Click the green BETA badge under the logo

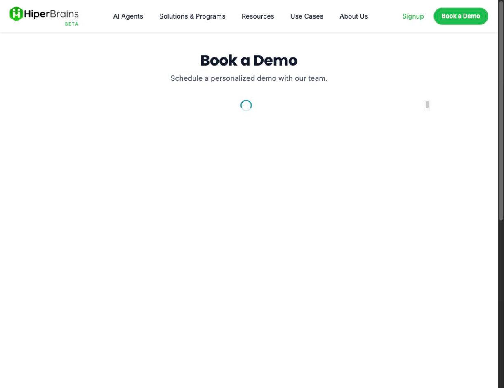[x=71, y=24]
